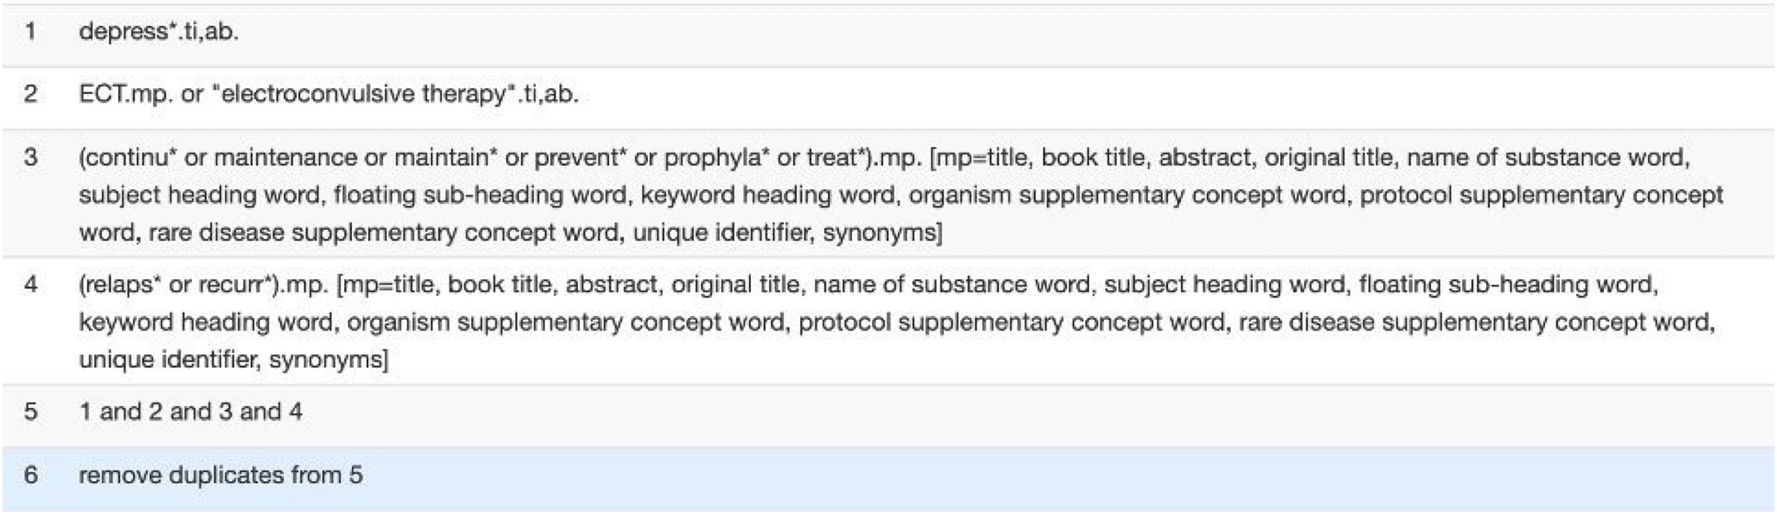
Task: Click row number 6
Action: coord(30,474)
